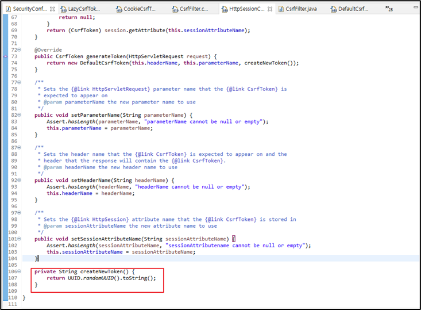Viewport: 421px width, 310px height.
Task: Click session.getAttribute on line 69
Action: 135,30
